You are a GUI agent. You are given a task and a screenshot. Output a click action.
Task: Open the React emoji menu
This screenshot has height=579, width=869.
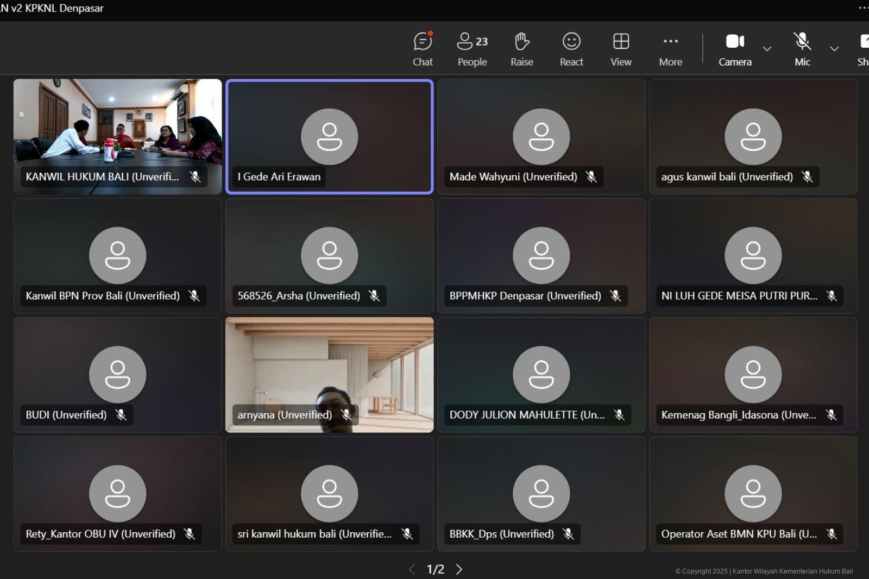pyautogui.click(x=571, y=49)
